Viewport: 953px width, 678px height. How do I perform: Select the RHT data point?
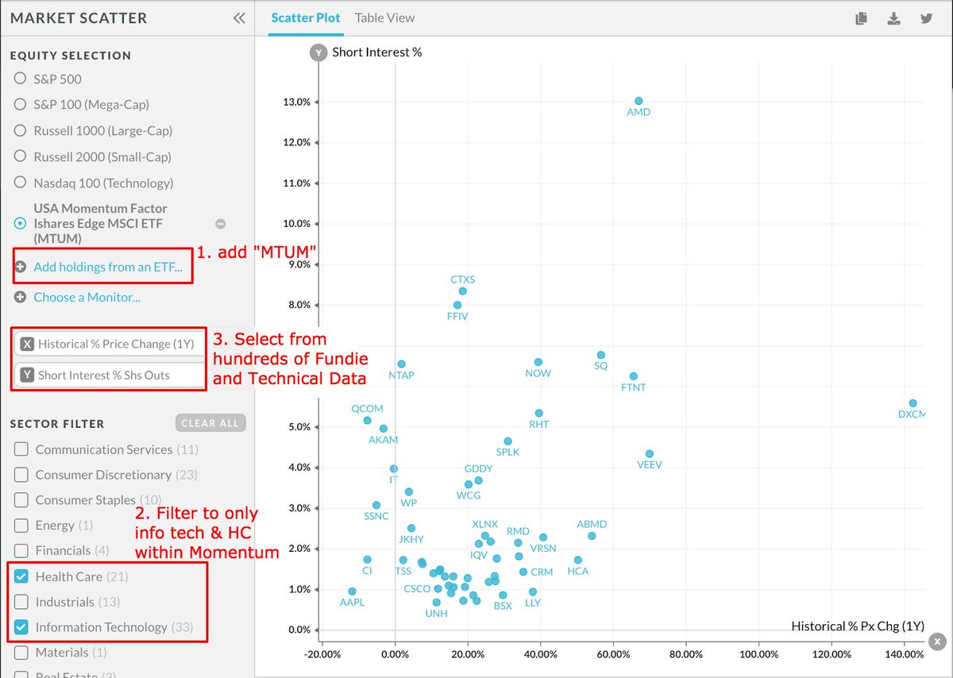click(538, 413)
